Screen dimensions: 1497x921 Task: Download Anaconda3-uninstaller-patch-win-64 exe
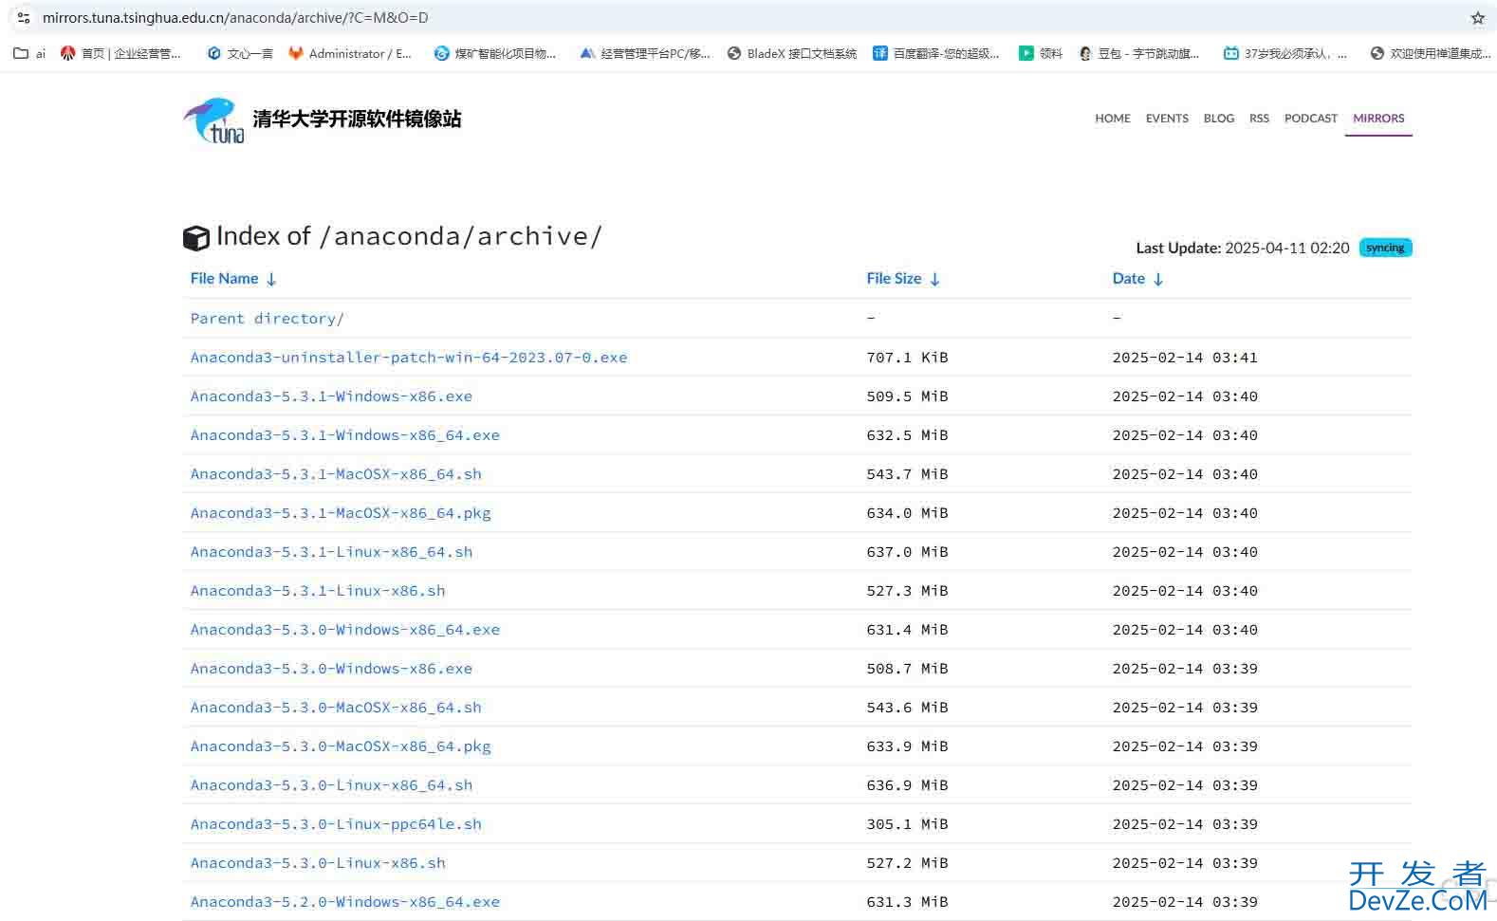[408, 358]
